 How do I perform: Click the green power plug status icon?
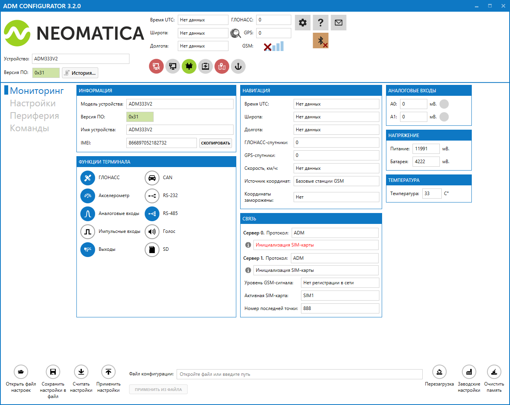[x=189, y=66]
